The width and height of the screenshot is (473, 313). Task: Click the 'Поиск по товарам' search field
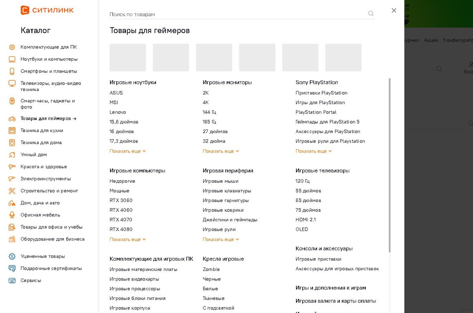click(x=238, y=14)
